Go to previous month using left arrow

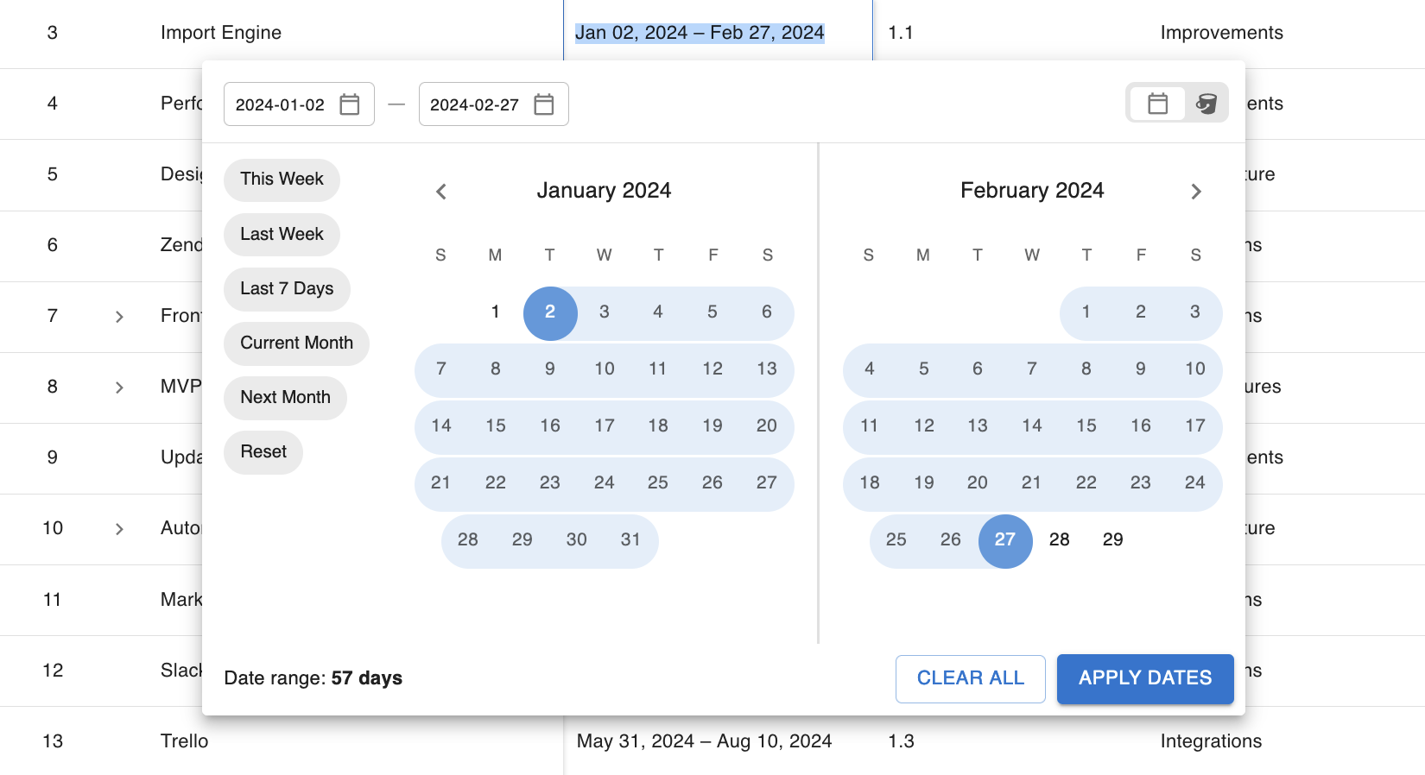[x=441, y=192]
